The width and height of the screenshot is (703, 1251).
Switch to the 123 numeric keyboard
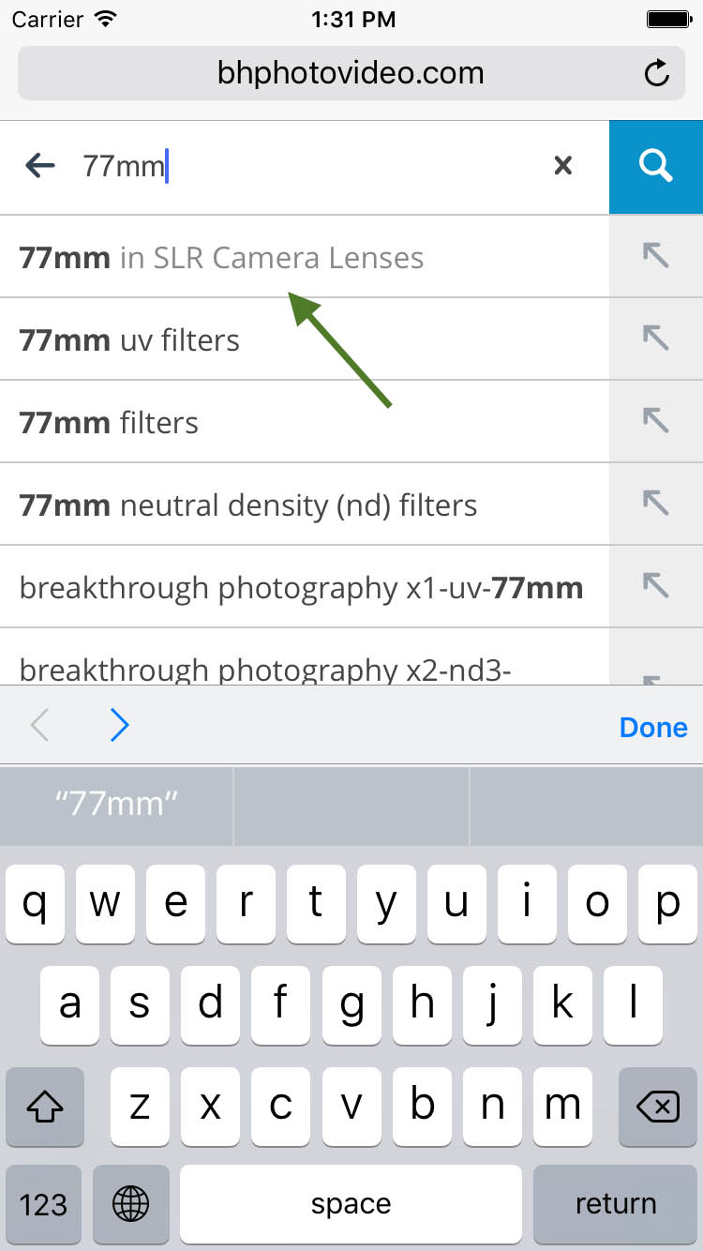tap(43, 1204)
